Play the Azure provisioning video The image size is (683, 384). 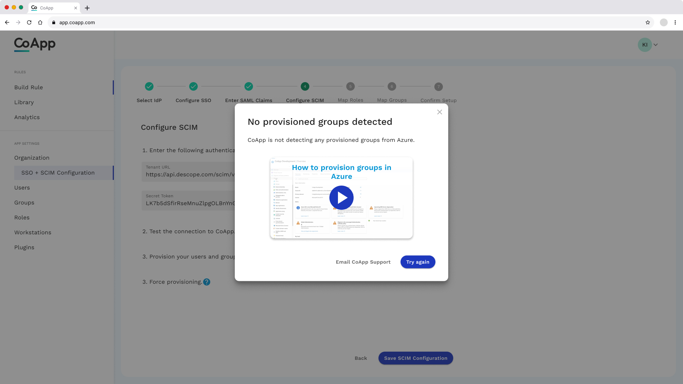[341, 198]
